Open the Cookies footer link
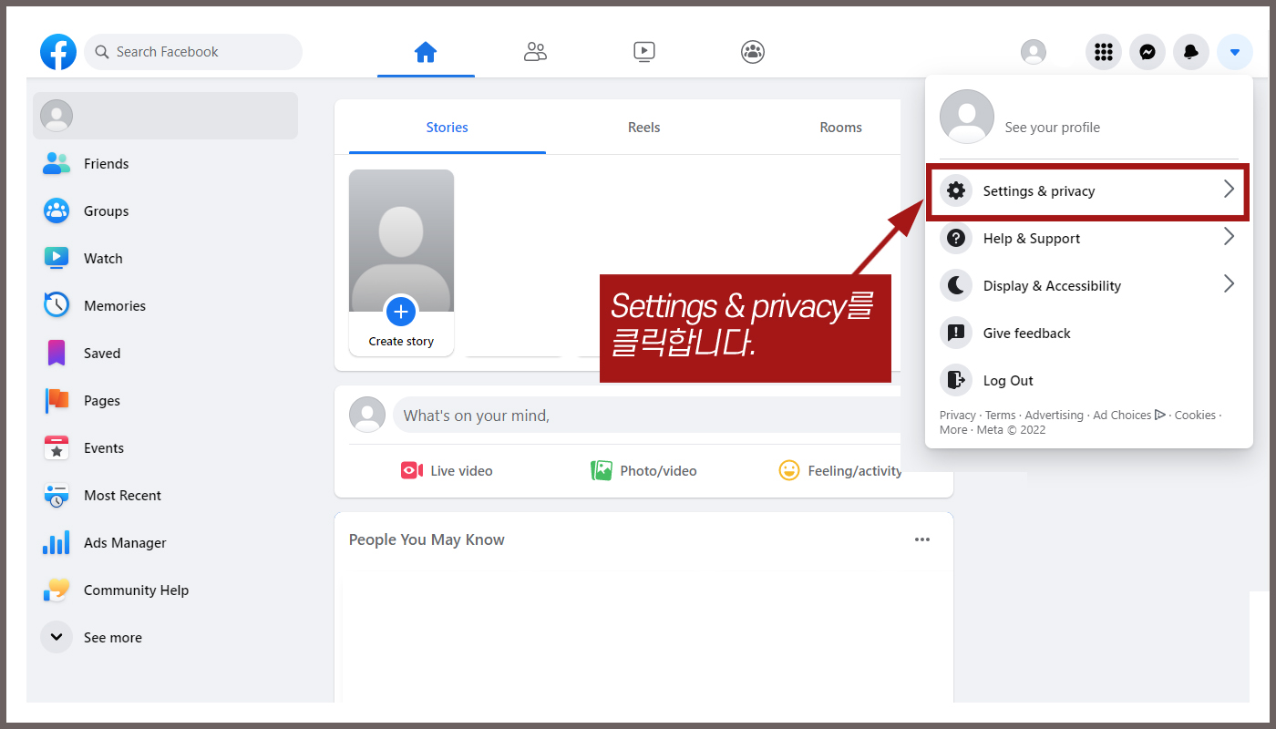 pyautogui.click(x=1195, y=416)
